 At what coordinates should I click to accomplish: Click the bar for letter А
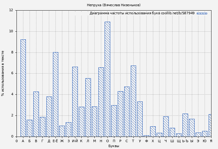[23, 88]
